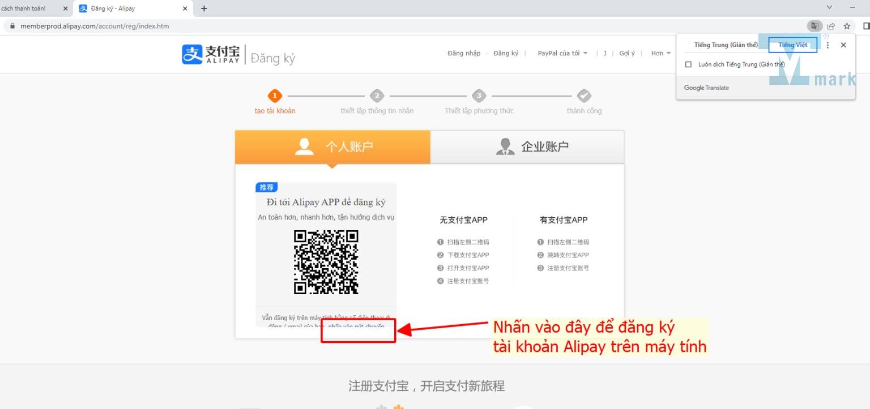Expand the 'Hơn' dropdown menu

coord(660,53)
